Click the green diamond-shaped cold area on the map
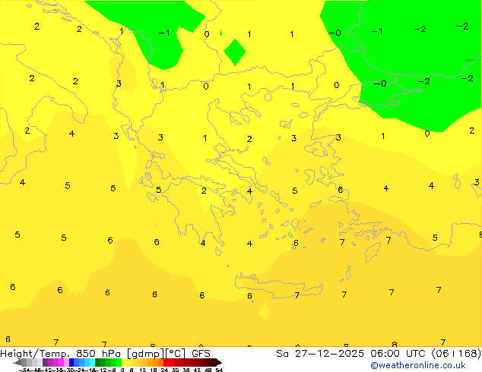 (x=235, y=52)
